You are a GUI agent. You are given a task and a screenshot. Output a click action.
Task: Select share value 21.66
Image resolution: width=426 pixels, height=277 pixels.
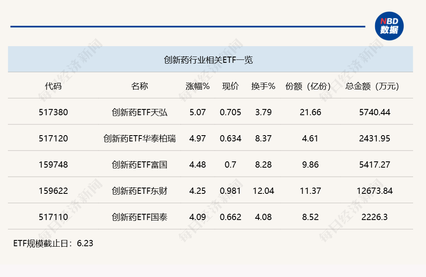click(x=310, y=112)
